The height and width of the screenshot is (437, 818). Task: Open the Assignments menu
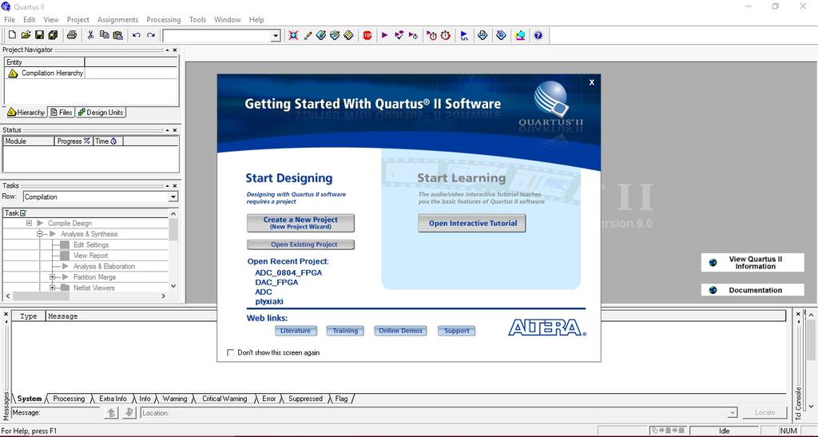pyautogui.click(x=118, y=19)
